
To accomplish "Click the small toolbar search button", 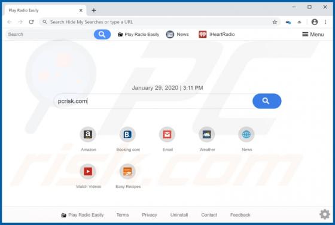I will 102,34.
